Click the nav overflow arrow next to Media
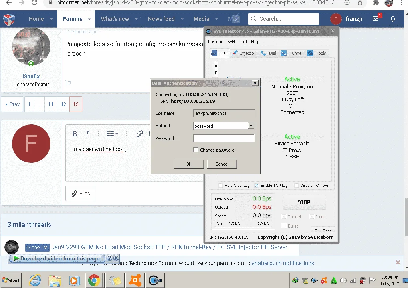The width and height of the screenshot is (408, 288). click(x=236, y=19)
